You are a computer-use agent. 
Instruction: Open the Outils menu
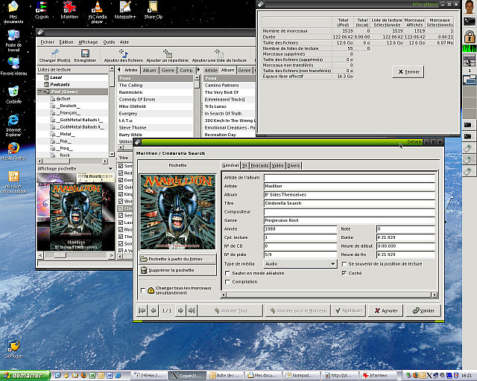click(x=109, y=42)
